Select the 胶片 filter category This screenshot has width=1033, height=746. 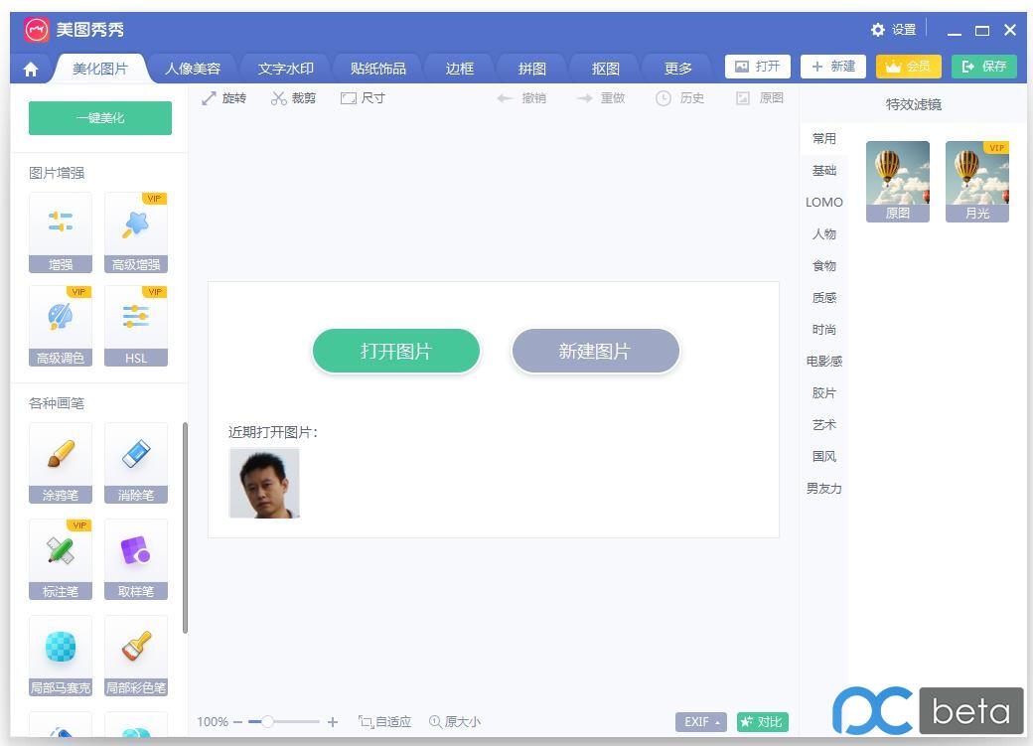point(823,392)
